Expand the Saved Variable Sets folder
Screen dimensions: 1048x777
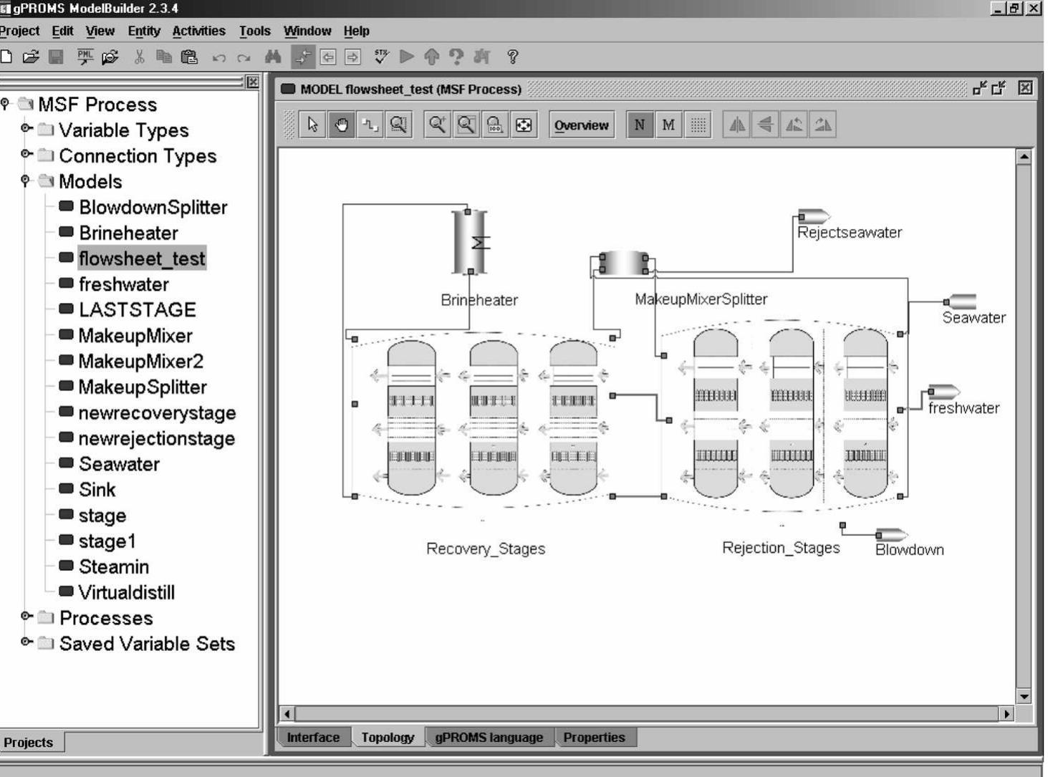click(27, 642)
